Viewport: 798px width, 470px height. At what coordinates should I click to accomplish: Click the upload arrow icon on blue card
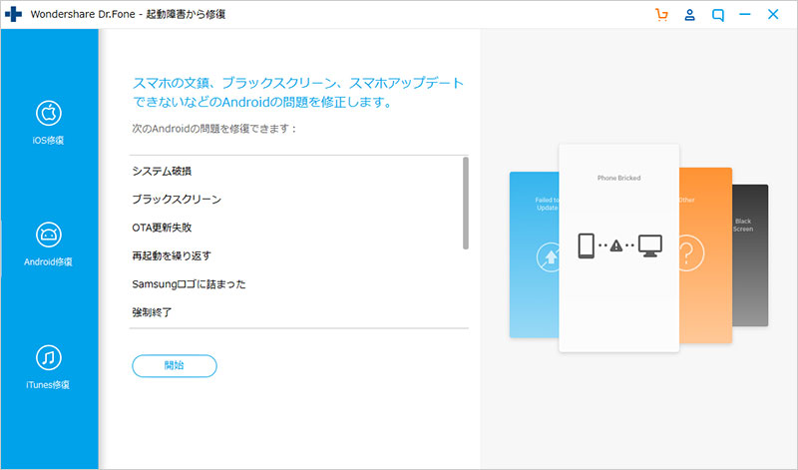click(x=550, y=256)
